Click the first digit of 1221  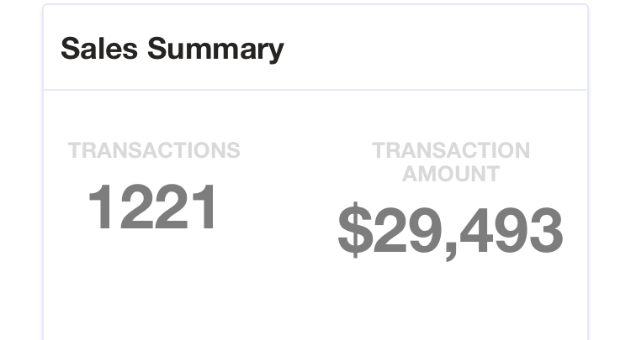[x=103, y=208]
